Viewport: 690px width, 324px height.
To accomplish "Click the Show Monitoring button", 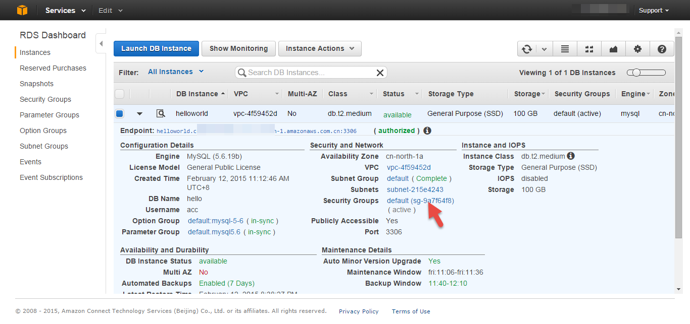I will click(x=238, y=48).
